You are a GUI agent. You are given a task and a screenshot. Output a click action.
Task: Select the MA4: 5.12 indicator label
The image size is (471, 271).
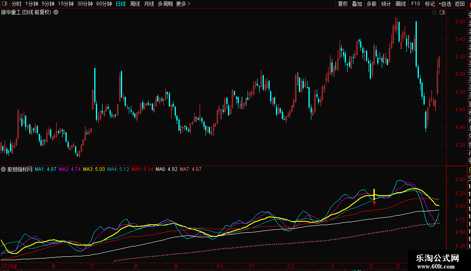pos(118,169)
